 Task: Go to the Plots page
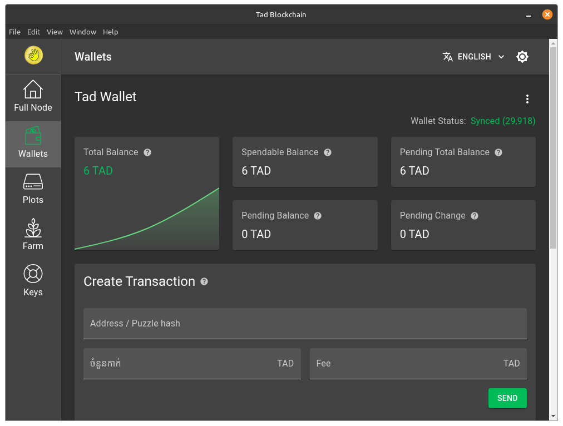pyautogui.click(x=33, y=190)
